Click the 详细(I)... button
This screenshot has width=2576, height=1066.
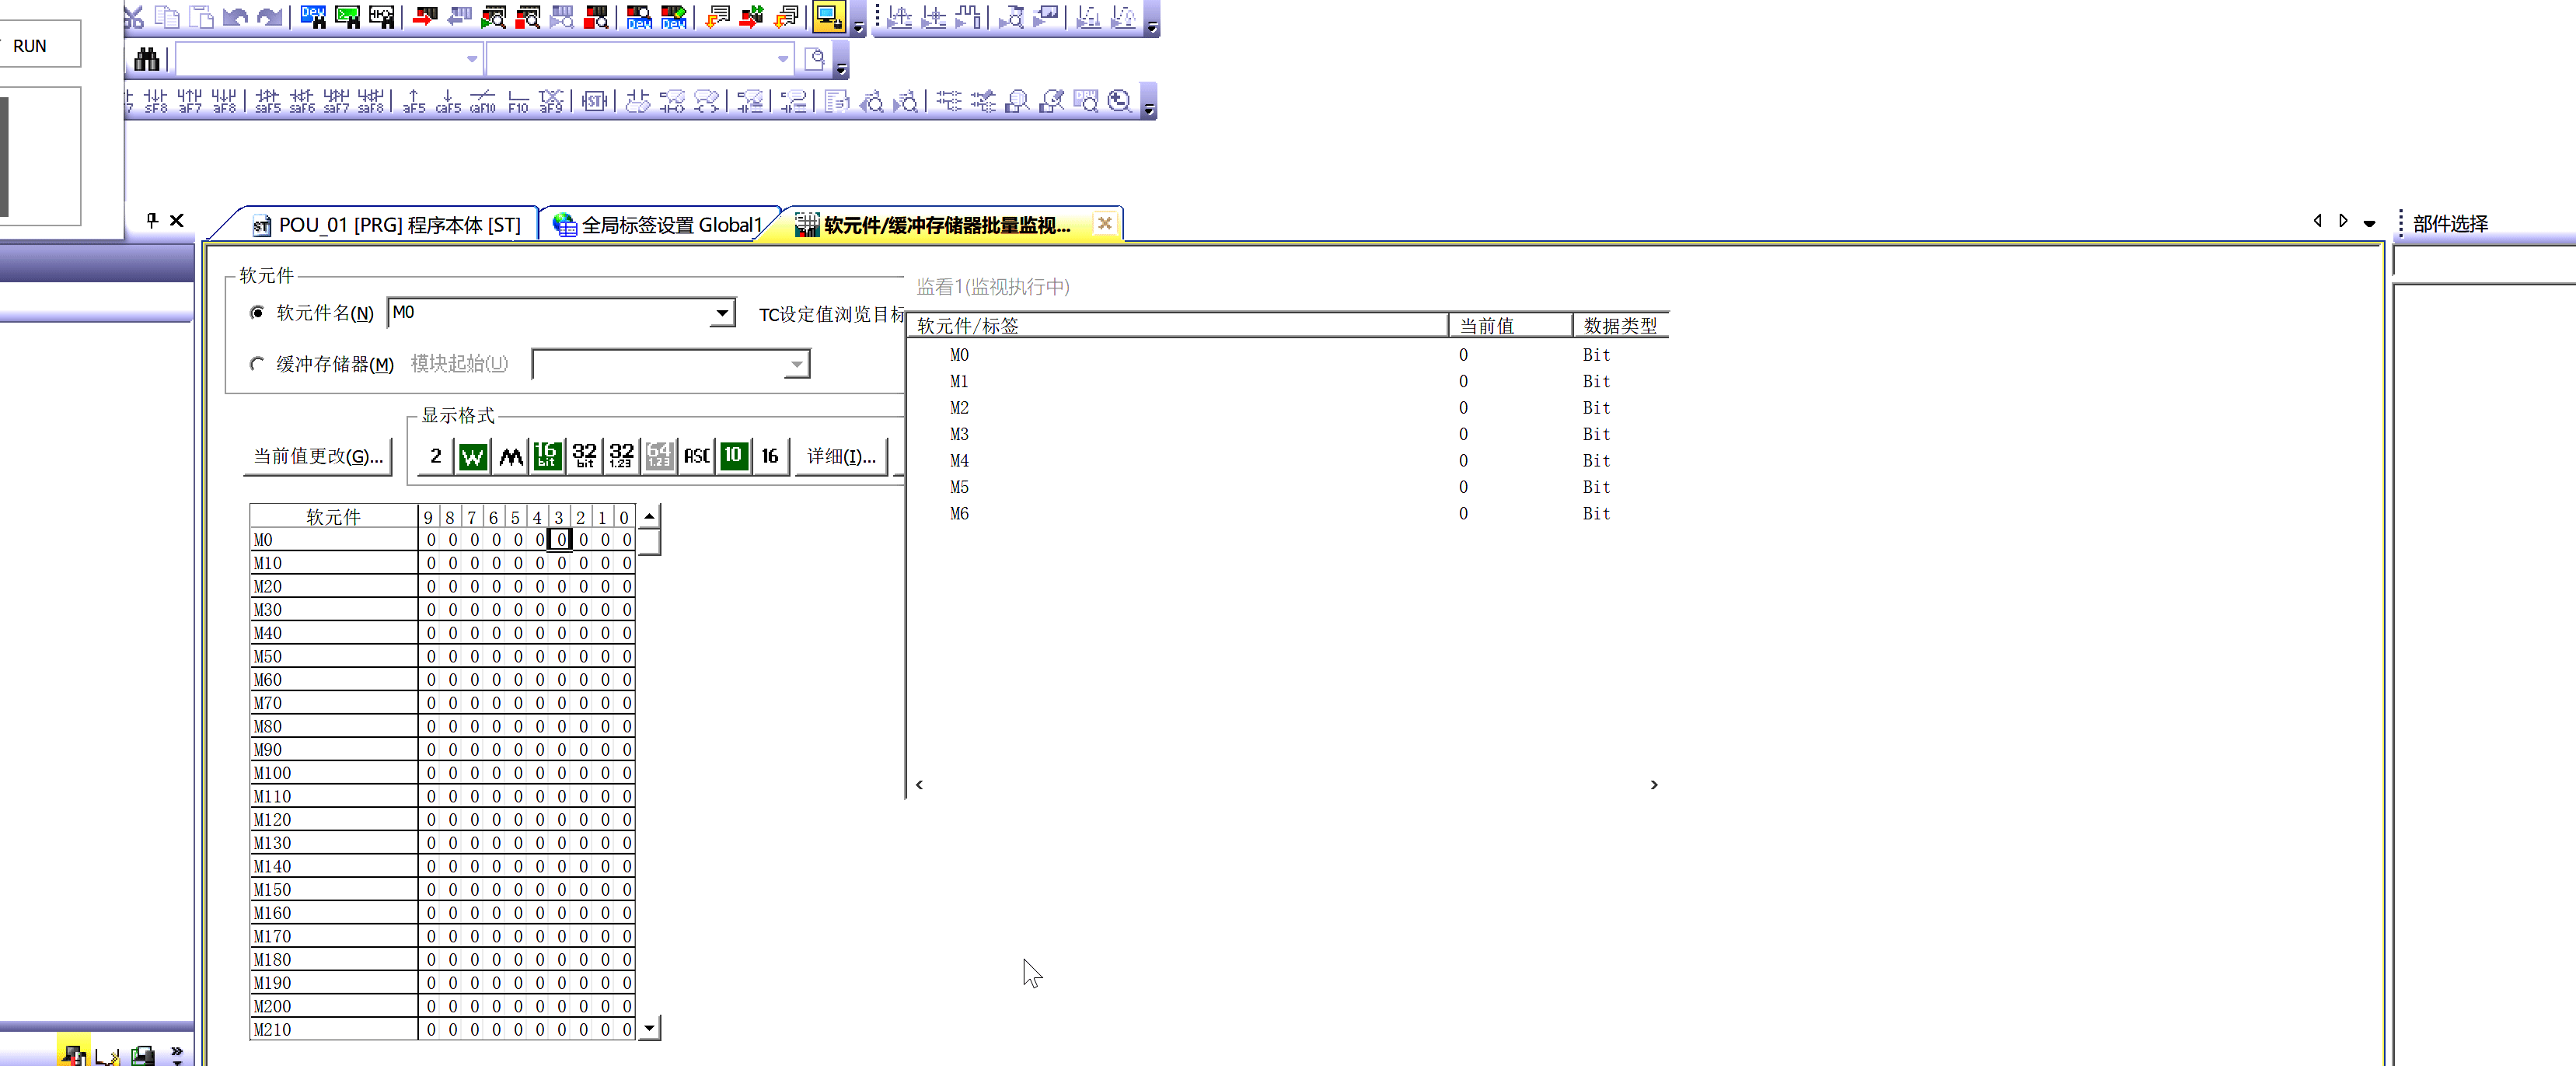pos(840,456)
